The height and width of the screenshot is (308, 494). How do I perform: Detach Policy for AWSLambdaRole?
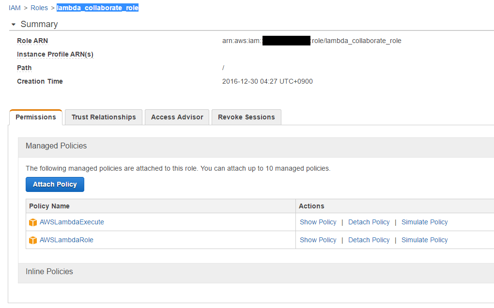369,240
